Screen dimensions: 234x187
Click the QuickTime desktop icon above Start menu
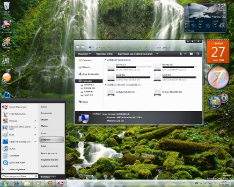point(7,95)
